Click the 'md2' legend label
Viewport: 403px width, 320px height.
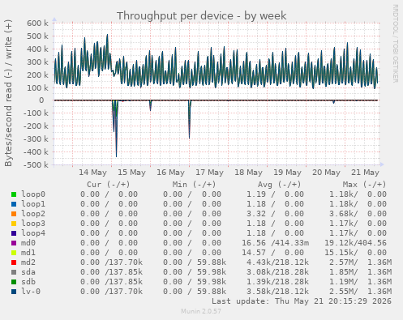28,262
